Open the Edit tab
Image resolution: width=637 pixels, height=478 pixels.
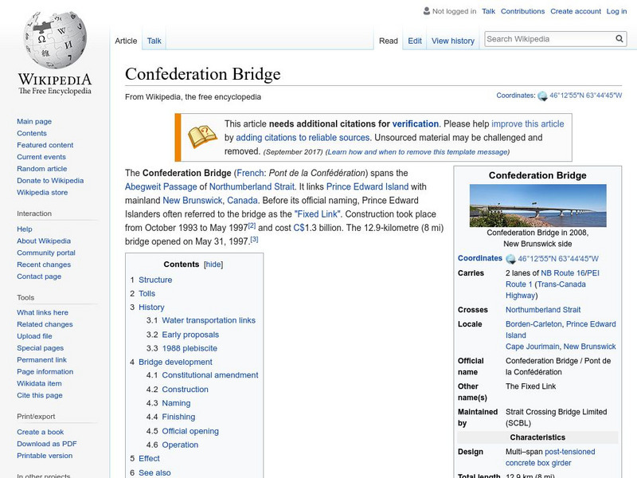click(x=414, y=40)
